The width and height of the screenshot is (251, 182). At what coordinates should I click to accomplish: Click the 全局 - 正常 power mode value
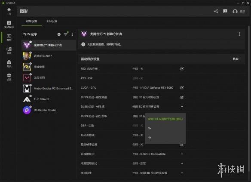pyautogui.click(x=139, y=163)
